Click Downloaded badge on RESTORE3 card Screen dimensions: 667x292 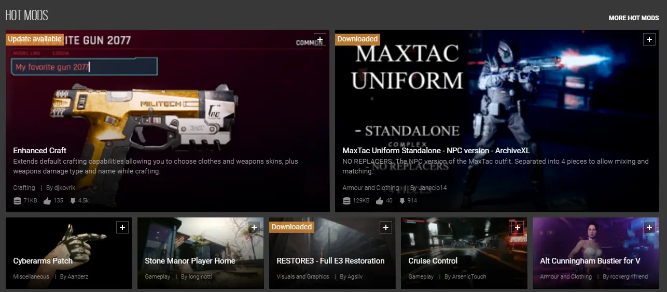click(x=291, y=227)
